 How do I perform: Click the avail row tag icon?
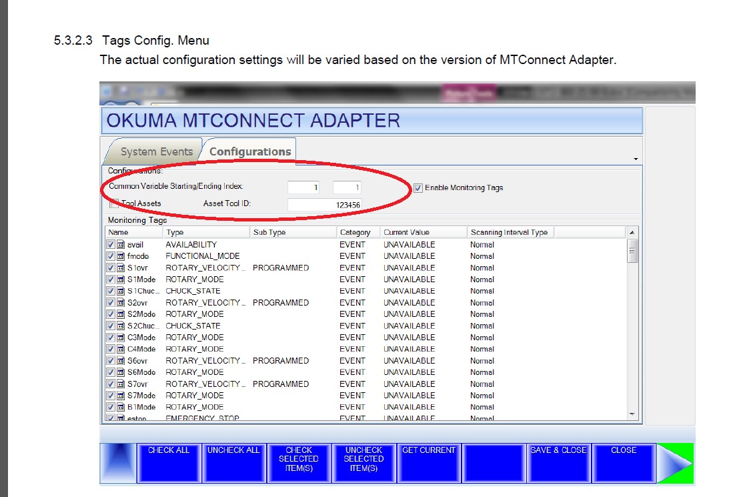point(121,245)
